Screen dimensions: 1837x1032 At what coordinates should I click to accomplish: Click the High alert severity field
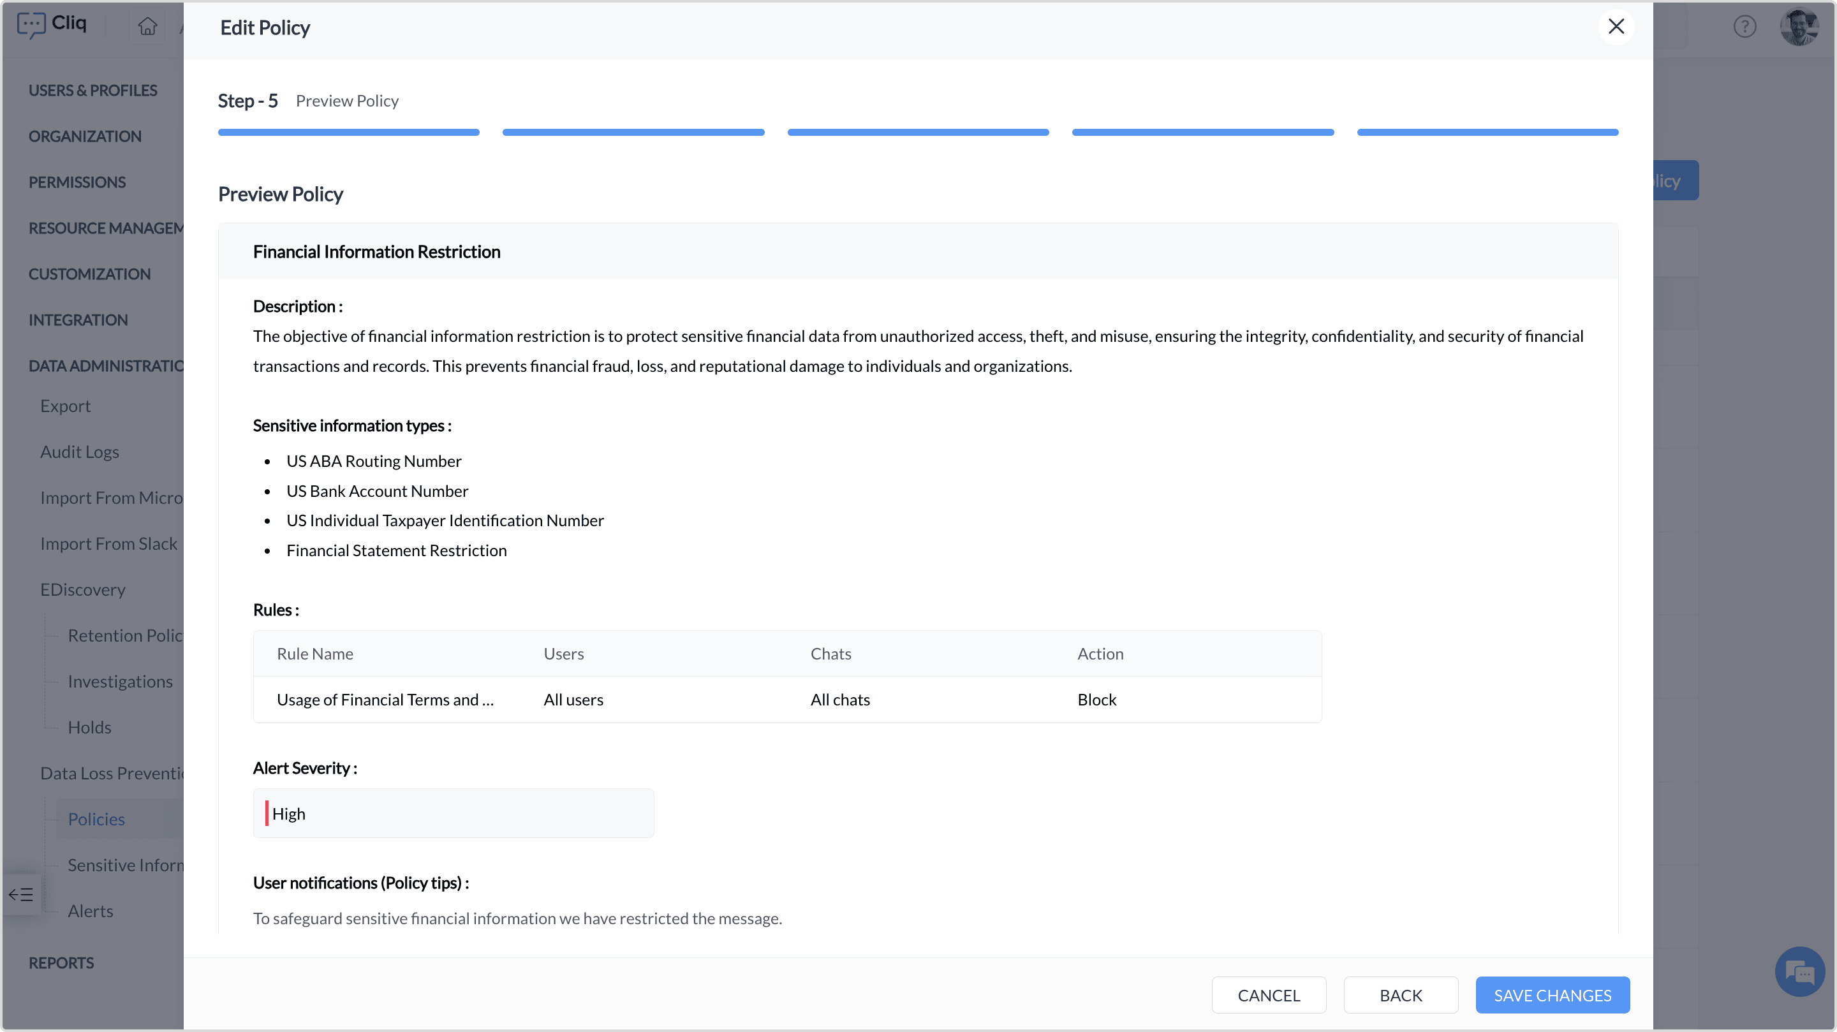pyautogui.click(x=453, y=814)
